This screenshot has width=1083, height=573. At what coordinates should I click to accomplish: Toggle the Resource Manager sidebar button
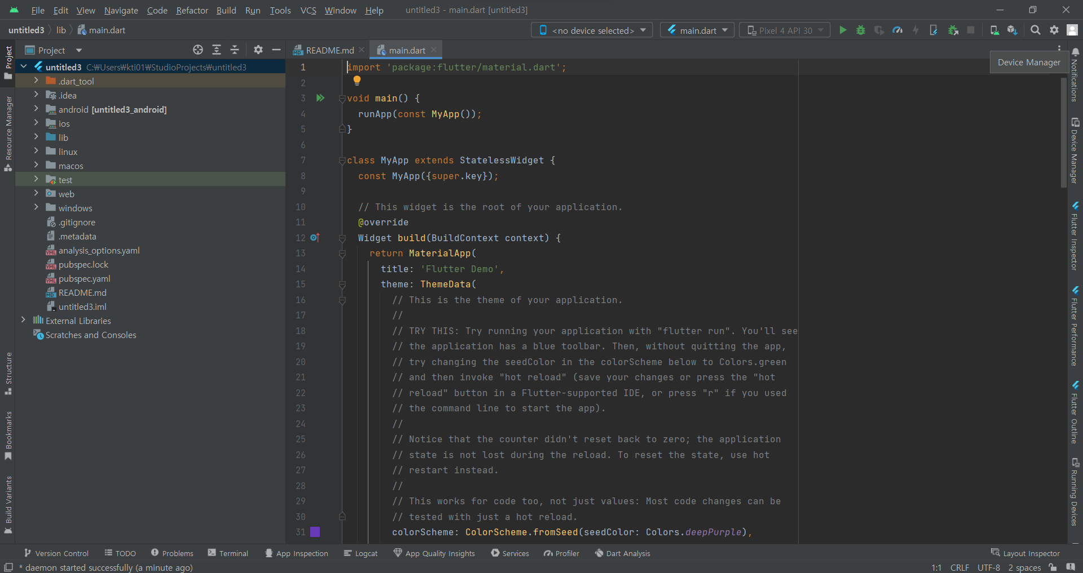pos(8,134)
